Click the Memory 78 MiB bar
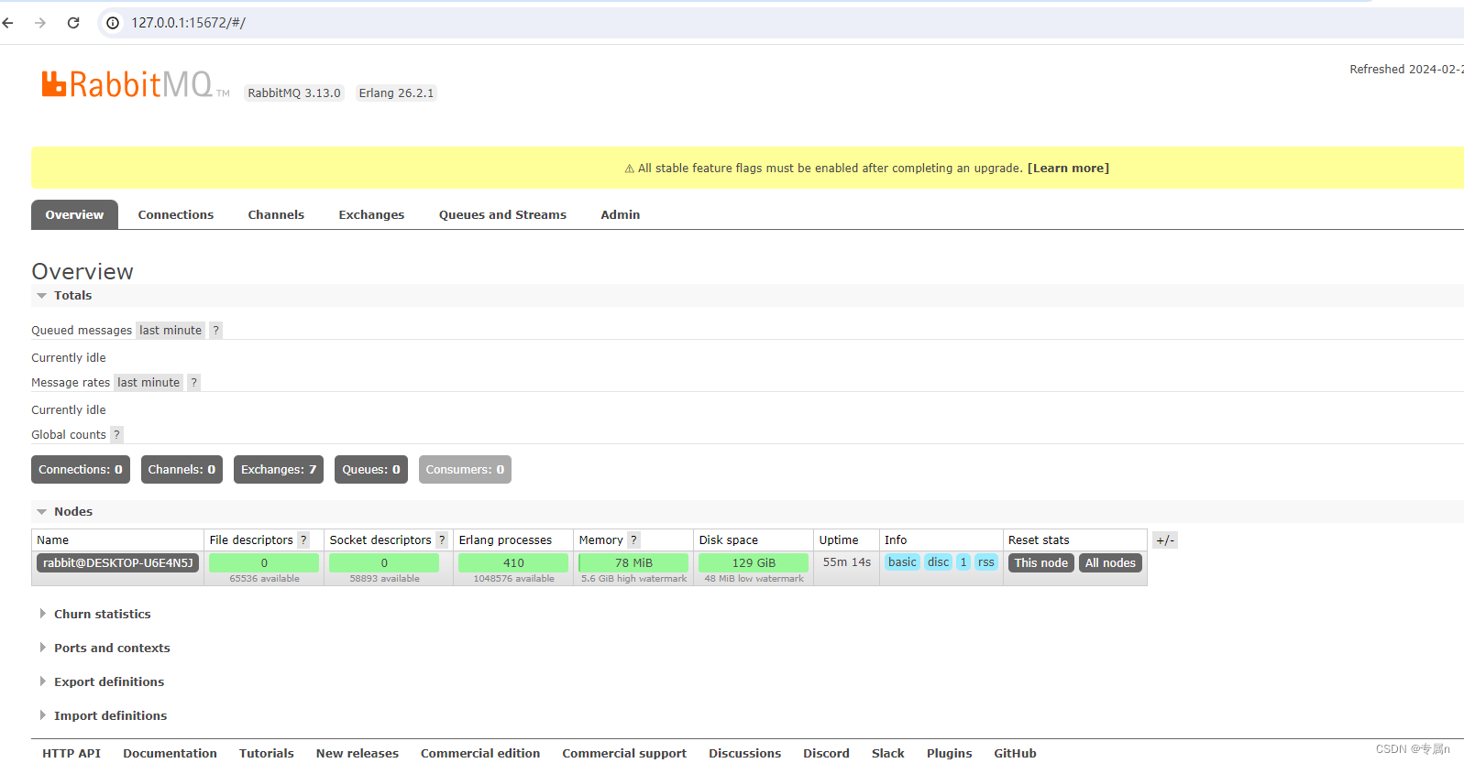This screenshot has width=1464, height=763. tap(633, 563)
